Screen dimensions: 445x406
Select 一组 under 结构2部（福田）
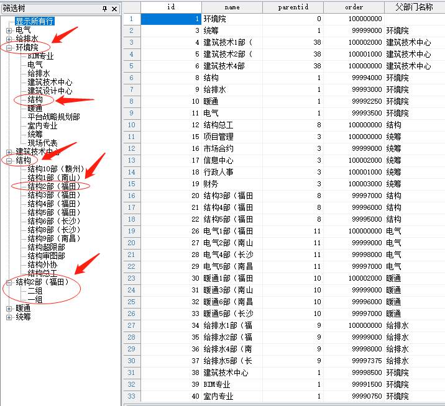click(35, 300)
